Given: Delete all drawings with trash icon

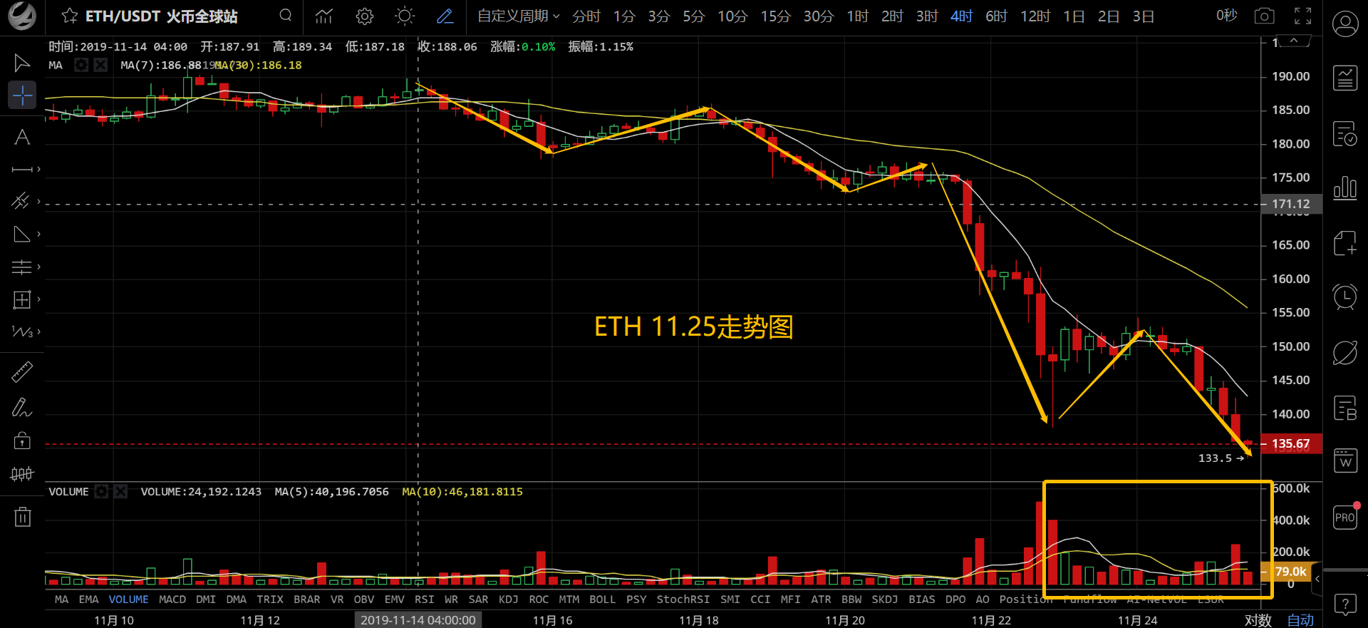Looking at the screenshot, I should (x=23, y=516).
